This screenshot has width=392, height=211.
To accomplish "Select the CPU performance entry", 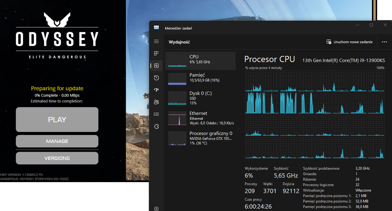I will 200,61.
